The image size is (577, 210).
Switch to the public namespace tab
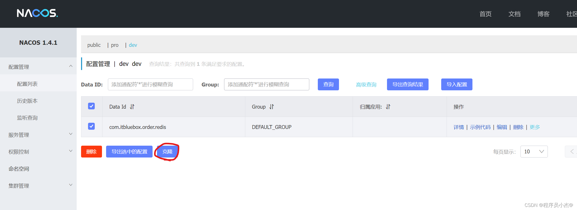coord(94,45)
